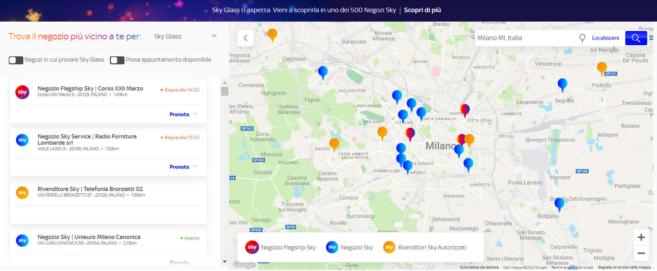This screenshot has width=657, height=271.
Task: Select the orange map pin near Pioltello
Action: (x=602, y=67)
